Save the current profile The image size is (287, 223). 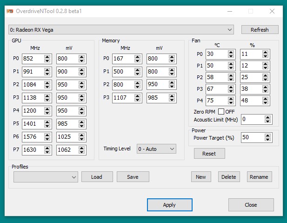(x=133, y=177)
